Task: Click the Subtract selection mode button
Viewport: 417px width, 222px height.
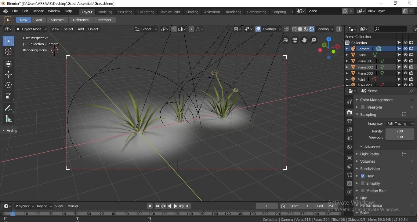Action: tap(57, 20)
